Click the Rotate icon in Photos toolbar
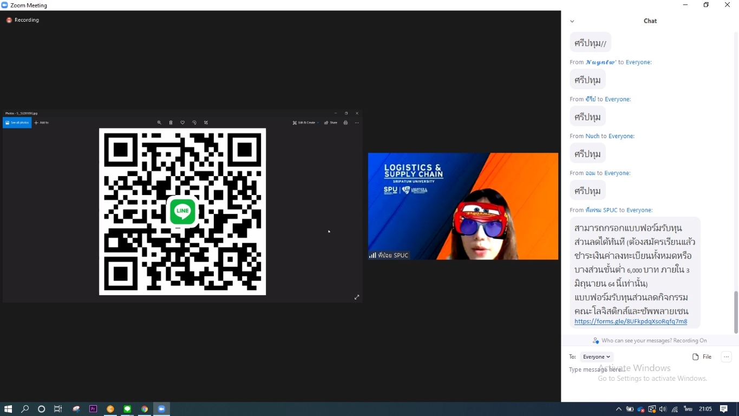Image resolution: width=739 pixels, height=416 pixels. coord(194,122)
